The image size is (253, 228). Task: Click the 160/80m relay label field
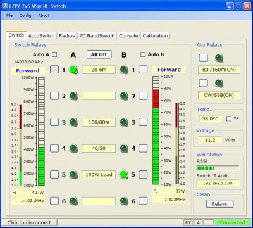click(x=99, y=122)
